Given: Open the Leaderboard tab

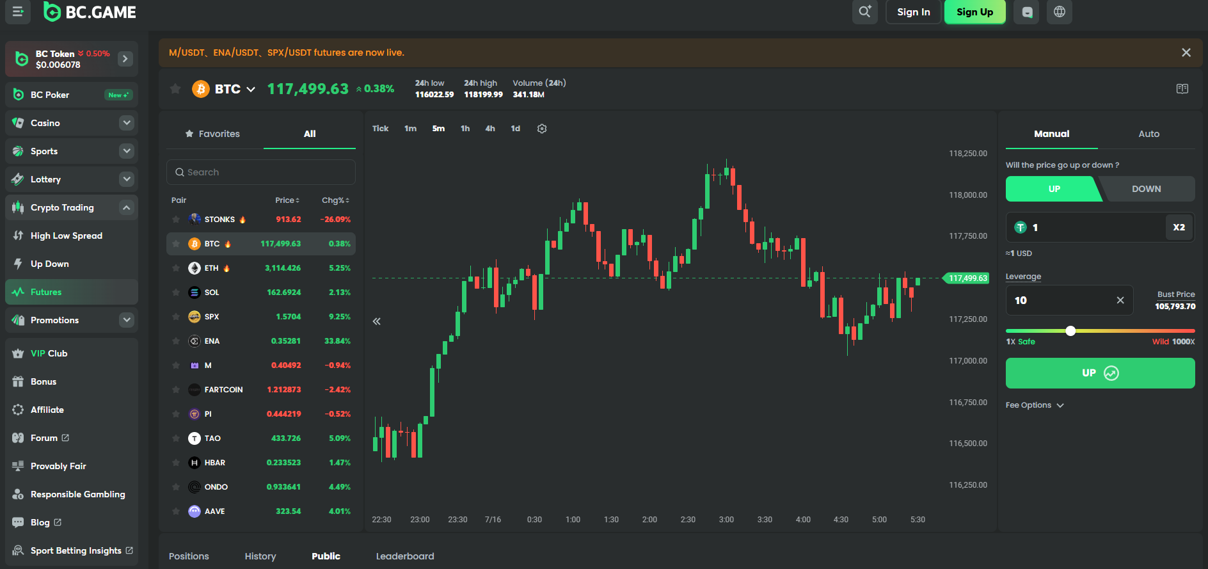Looking at the screenshot, I should (x=405, y=556).
